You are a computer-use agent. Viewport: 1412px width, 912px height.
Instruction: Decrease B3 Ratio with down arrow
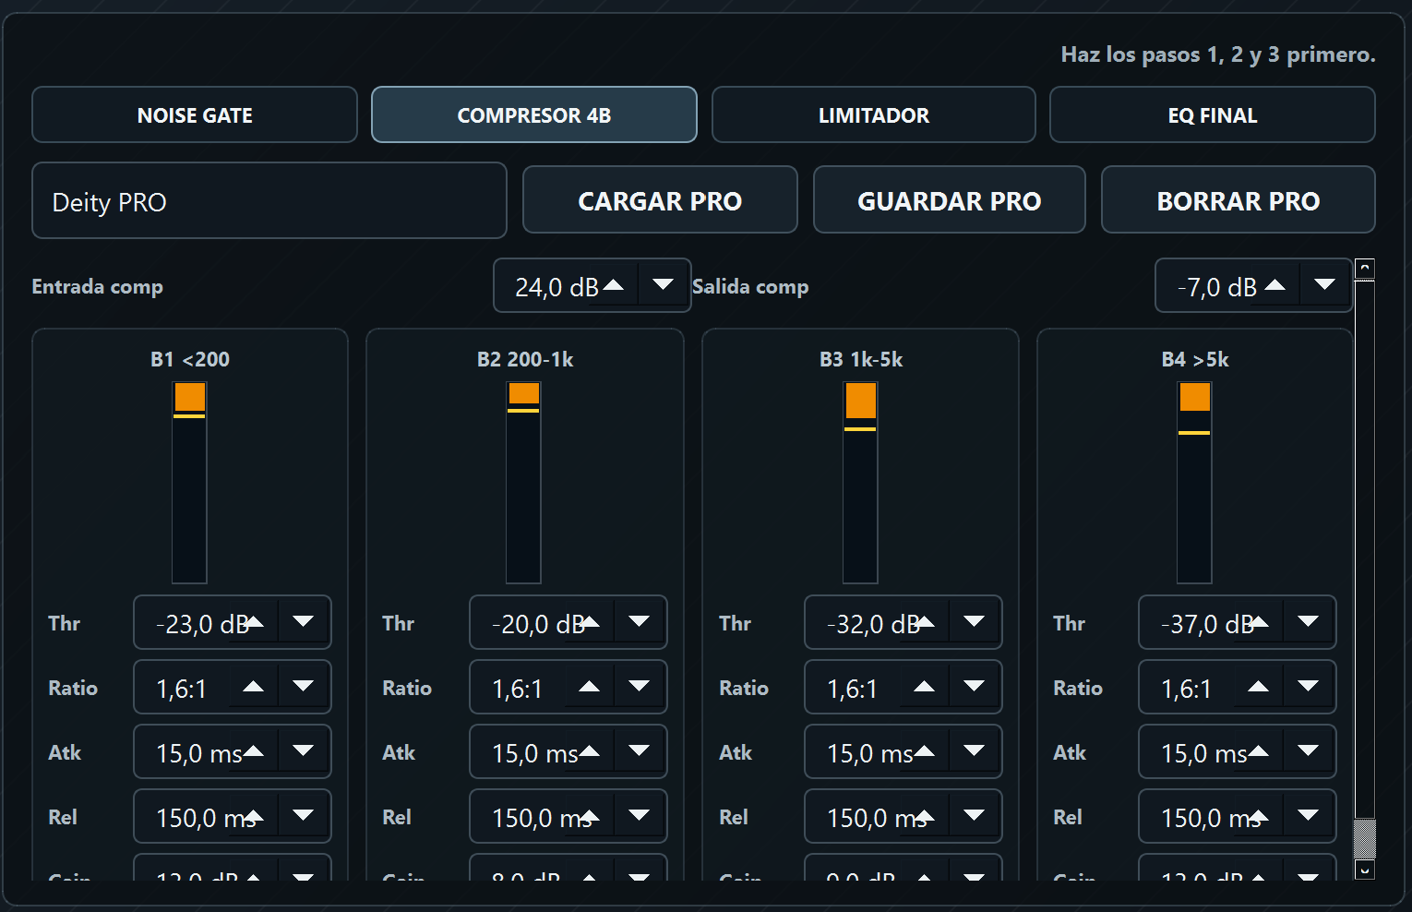click(974, 687)
